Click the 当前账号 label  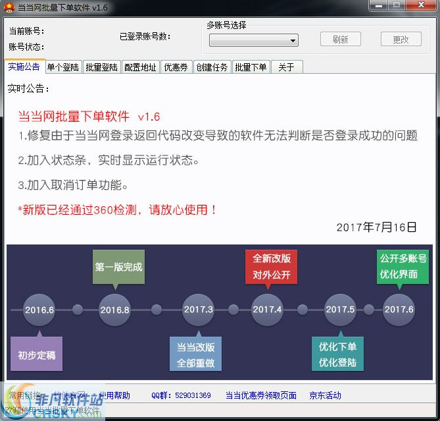[x=27, y=31]
